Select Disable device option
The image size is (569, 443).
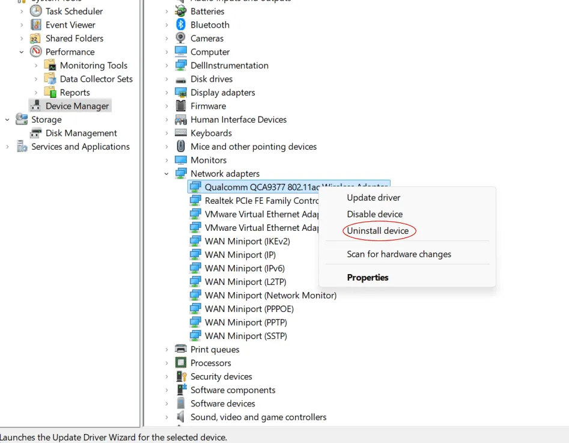[x=374, y=213]
